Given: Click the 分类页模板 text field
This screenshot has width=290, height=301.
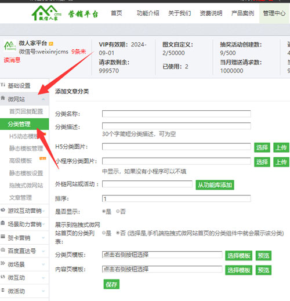Looking at the screenshot, I should [162, 255].
